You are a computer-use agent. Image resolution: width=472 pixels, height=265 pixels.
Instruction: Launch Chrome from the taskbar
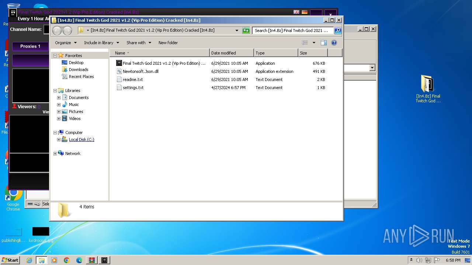(x=67, y=260)
